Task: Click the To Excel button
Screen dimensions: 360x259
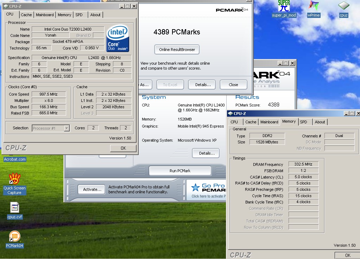Action: (x=170, y=85)
